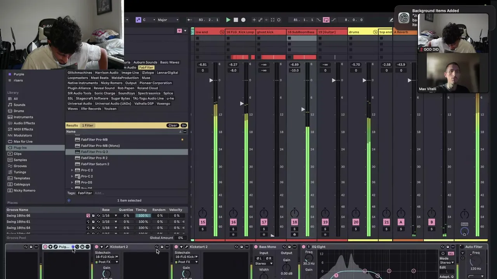The image size is (497, 279).
Task: Open the Major scale dropdown
Action: coord(168,20)
